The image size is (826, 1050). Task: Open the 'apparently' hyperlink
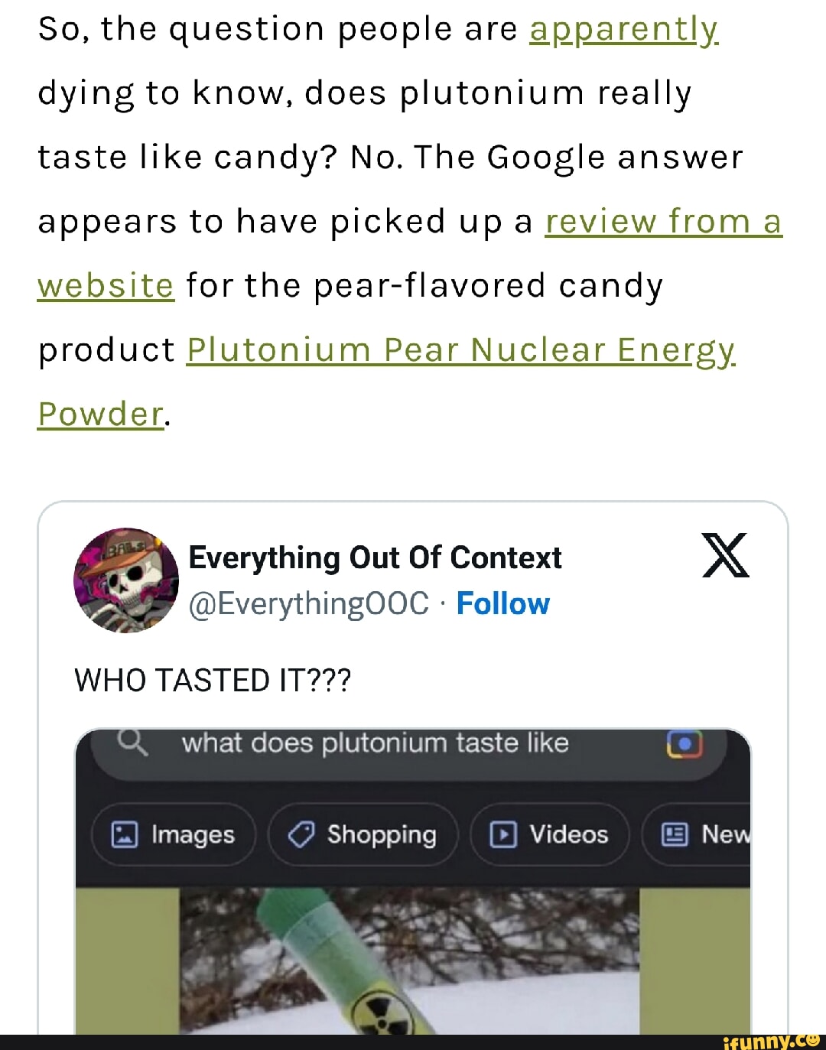623,30
